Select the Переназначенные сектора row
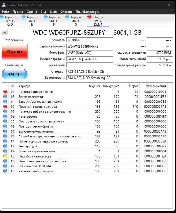The image size is (176, 213). (85, 107)
